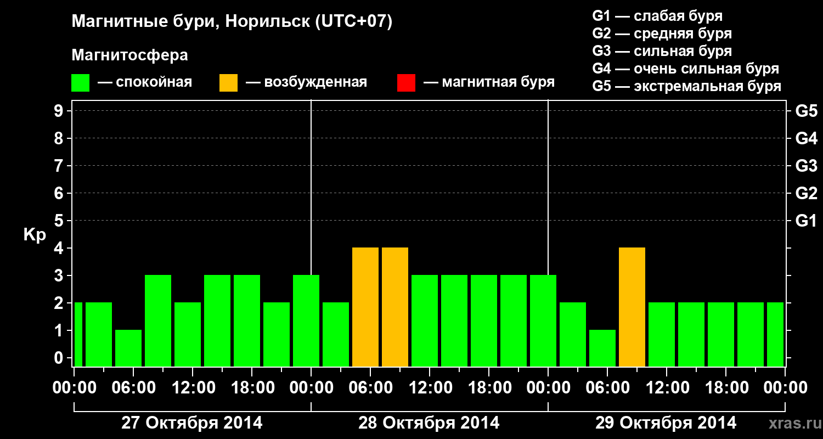Click the green bar crossing the midnight line into 28 October

click(306, 321)
